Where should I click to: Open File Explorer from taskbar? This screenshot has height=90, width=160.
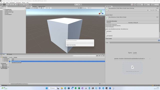coord(62,88)
